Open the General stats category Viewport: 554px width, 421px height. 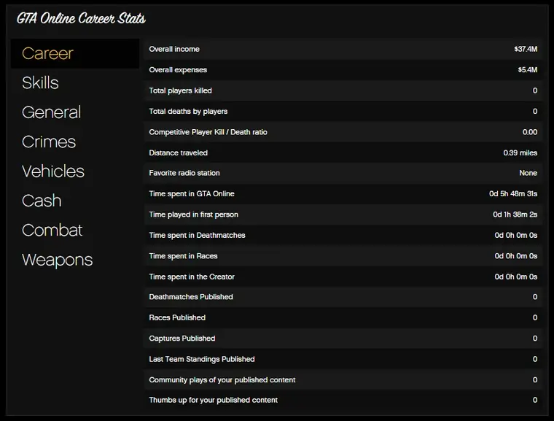click(52, 112)
